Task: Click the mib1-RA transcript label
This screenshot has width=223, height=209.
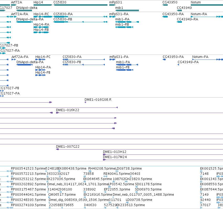Action: click(122, 19)
